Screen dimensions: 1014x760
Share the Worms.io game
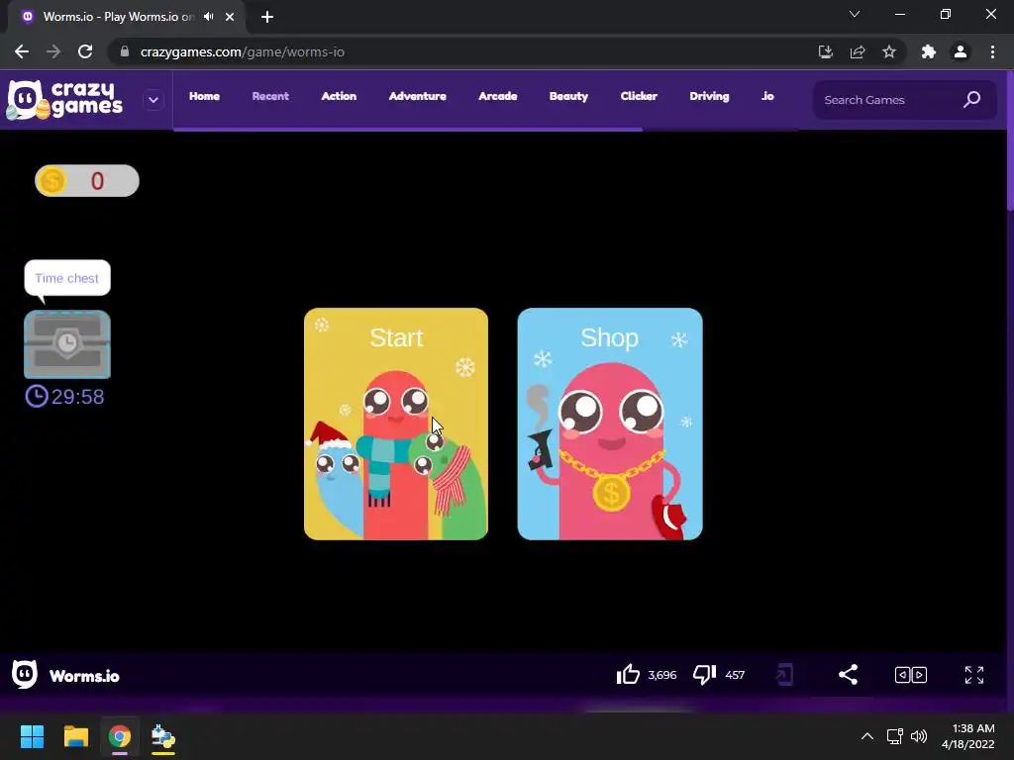click(848, 675)
